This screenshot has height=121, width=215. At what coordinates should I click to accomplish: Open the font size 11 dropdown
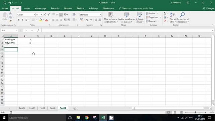click(42, 15)
